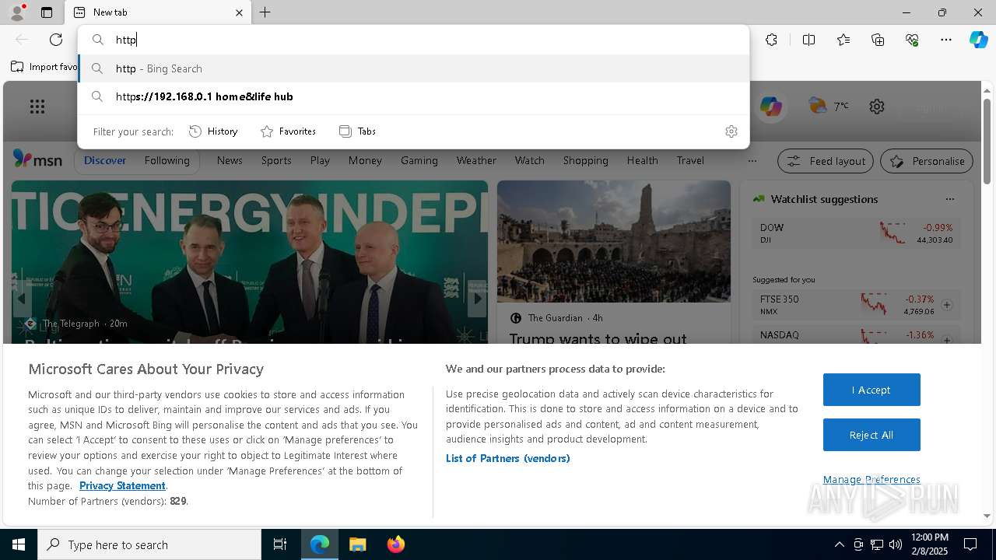Open Favorites star icon in toolbar
The width and height of the screenshot is (996, 560).
tap(843, 40)
